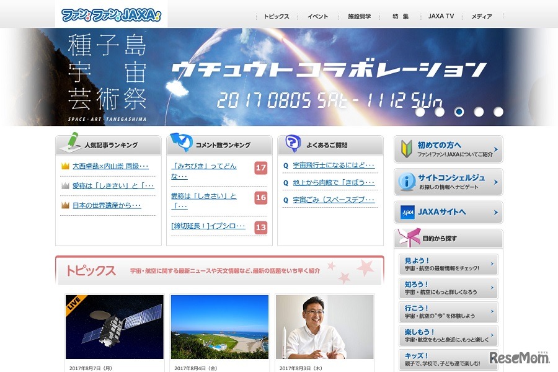
Task: Open the FAQ 宇宙飛行士になるにはど
Action: [x=334, y=166]
